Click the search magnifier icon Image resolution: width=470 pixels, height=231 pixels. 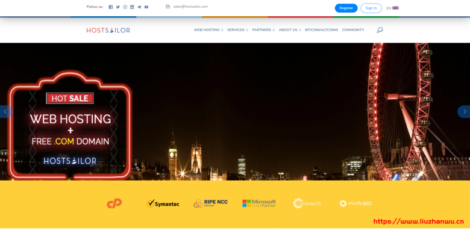[x=380, y=30]
